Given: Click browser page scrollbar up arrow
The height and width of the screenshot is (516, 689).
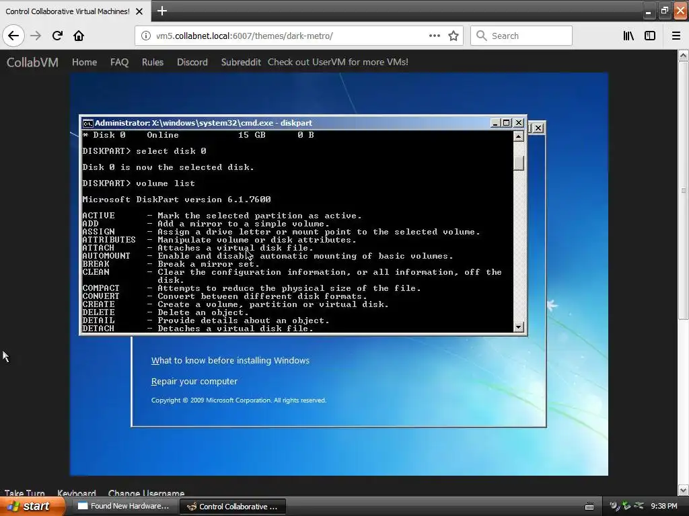Looking at the screenshot, I should [684, 55].
